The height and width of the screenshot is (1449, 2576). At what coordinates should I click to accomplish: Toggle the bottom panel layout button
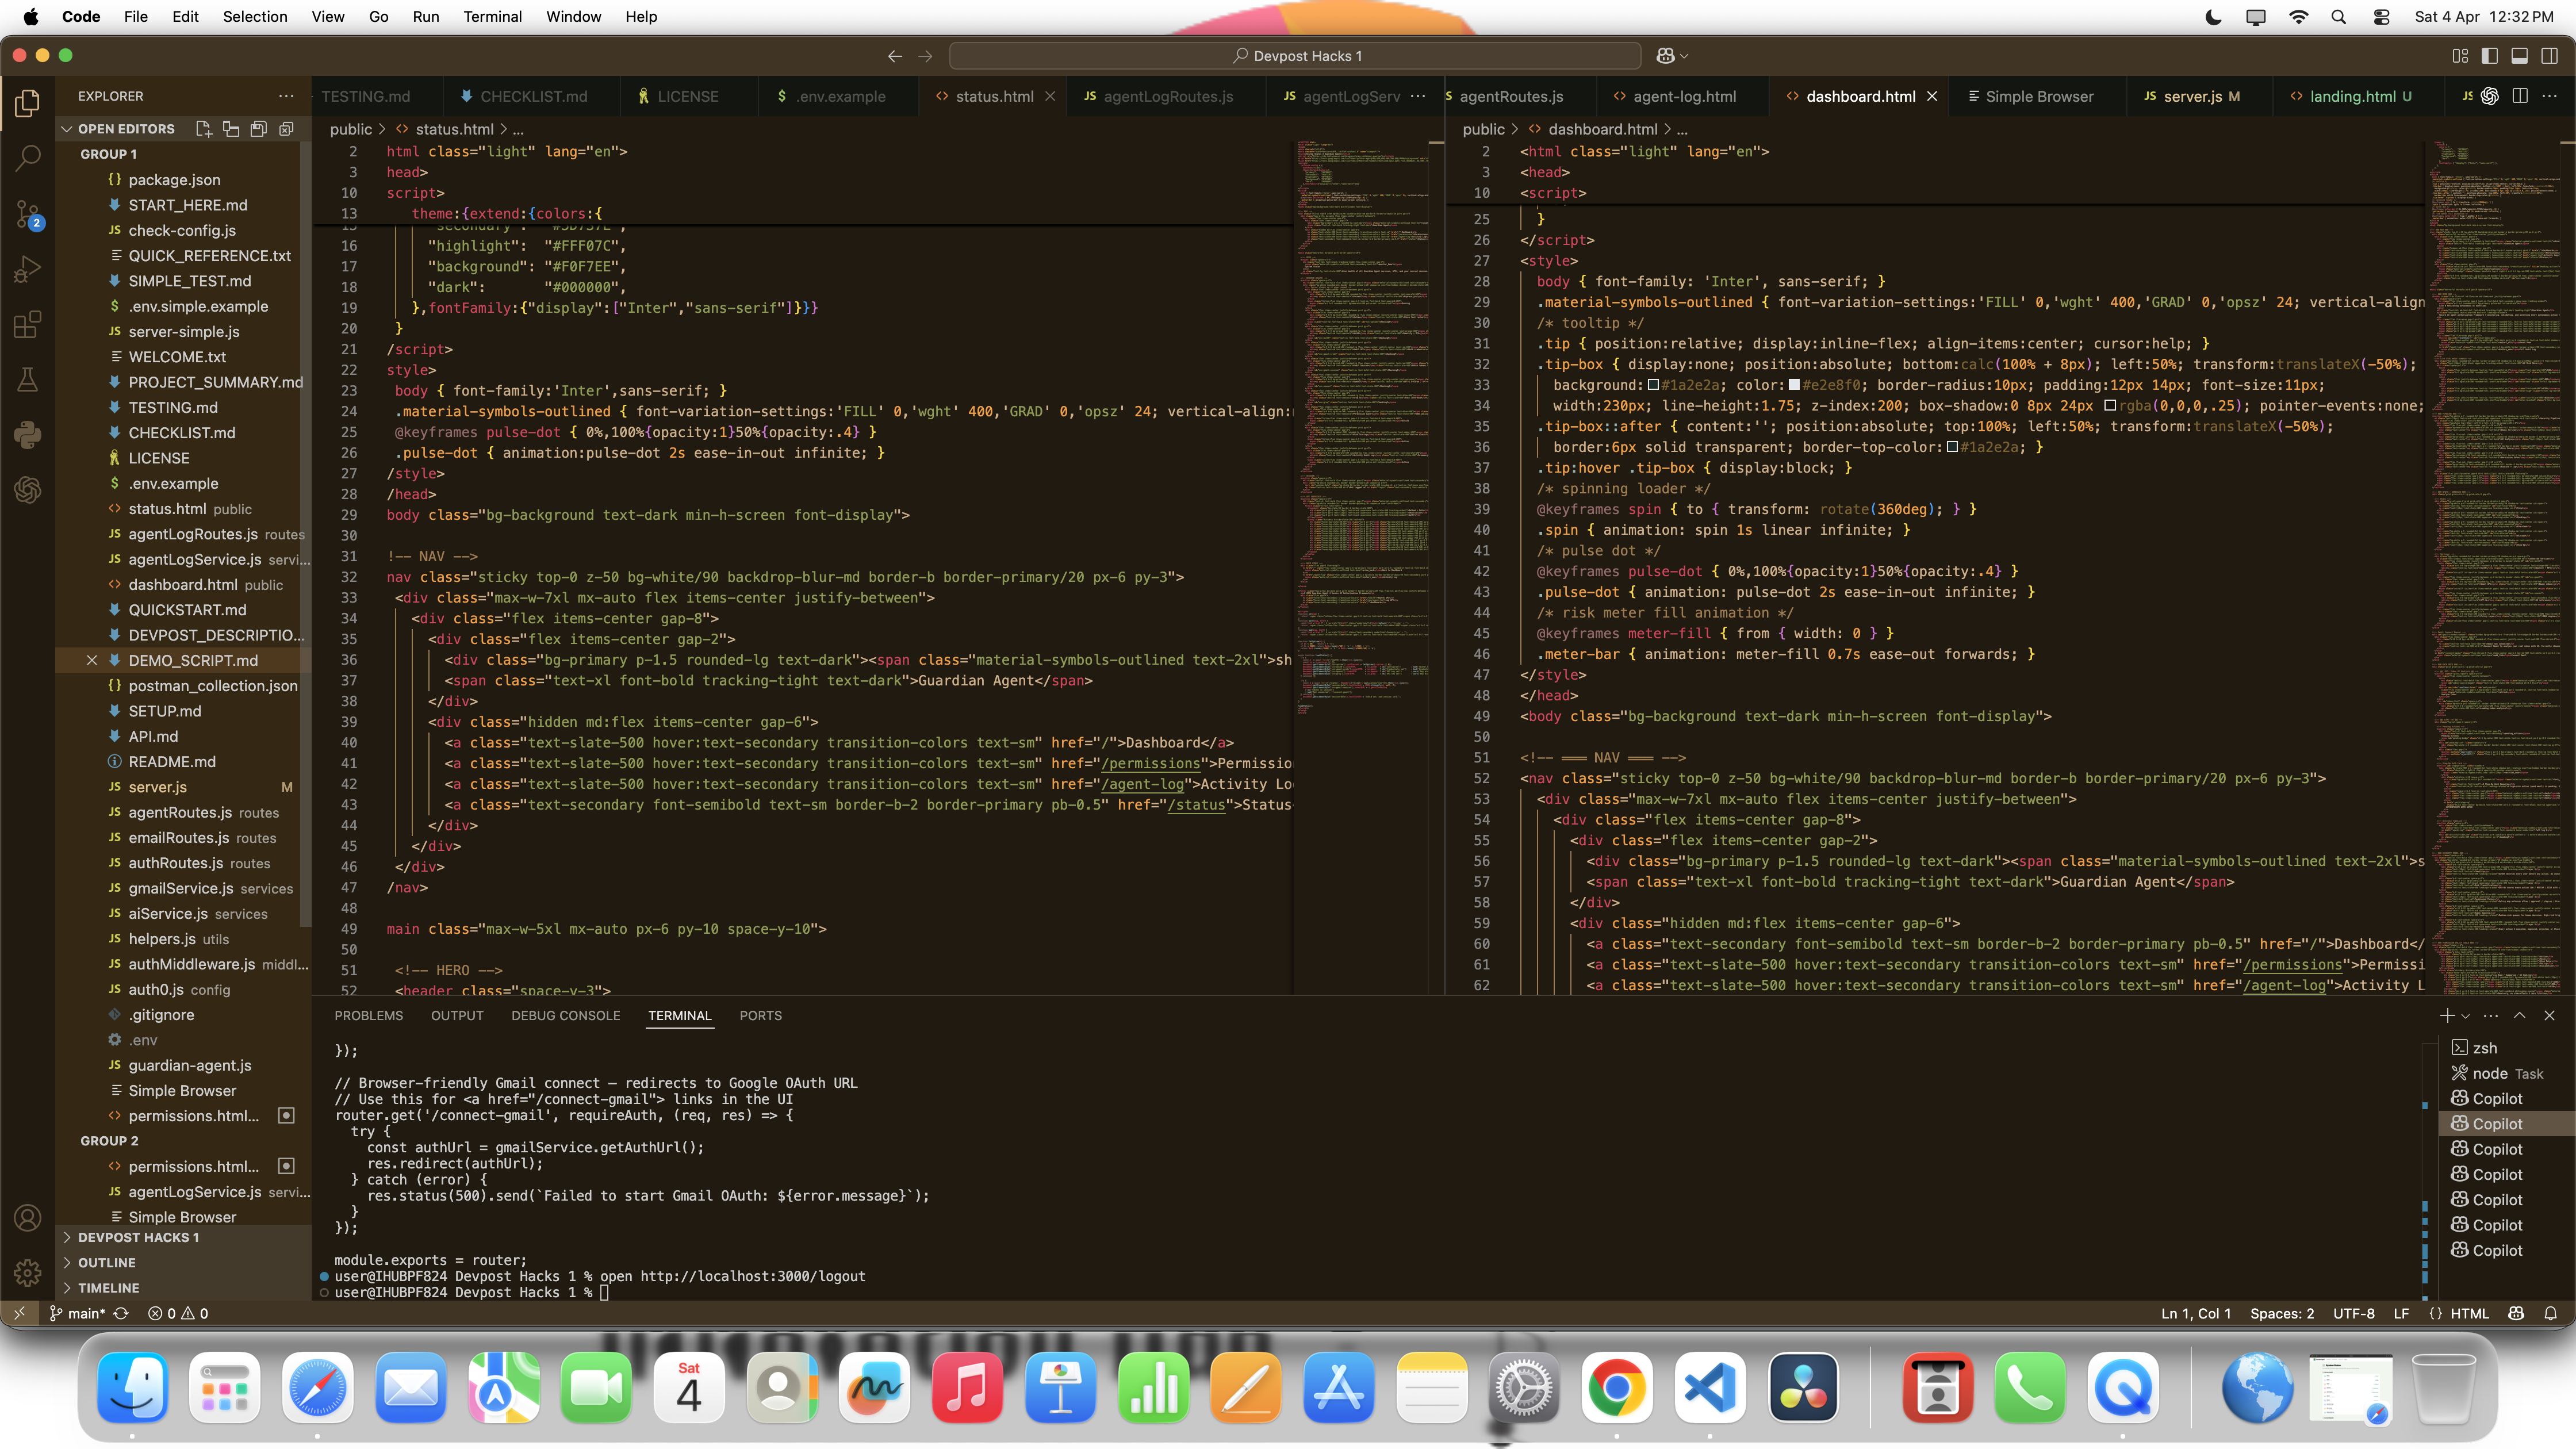click(2520, 56)
